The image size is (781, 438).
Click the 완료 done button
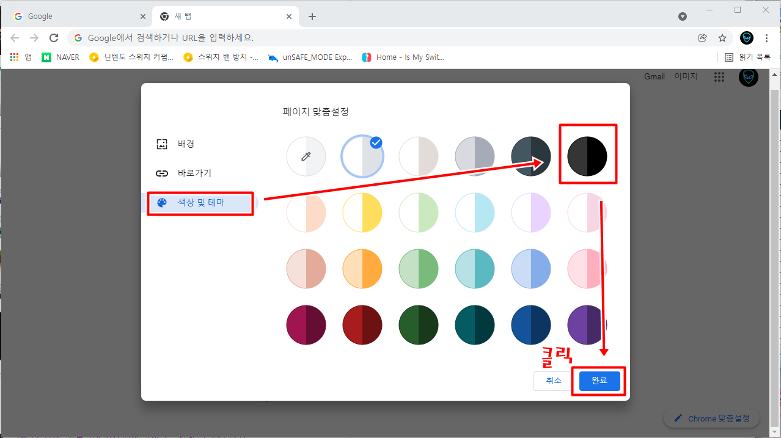(x=599, y=381)
